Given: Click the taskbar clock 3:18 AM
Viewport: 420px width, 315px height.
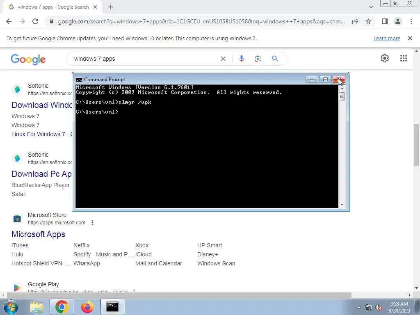Looking at the screenshot, I should 399,304.
